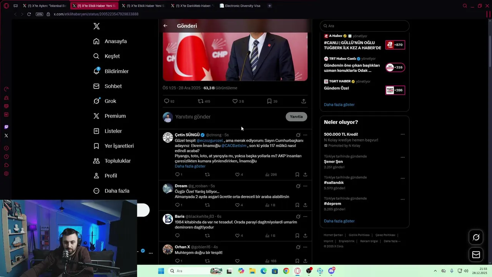492x277 pixels.
Task: Click Opera logo menu button
Action: [6, 6]
